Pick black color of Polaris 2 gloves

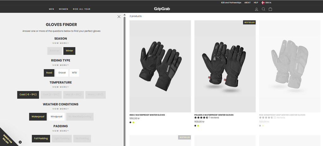click(195, 126)
